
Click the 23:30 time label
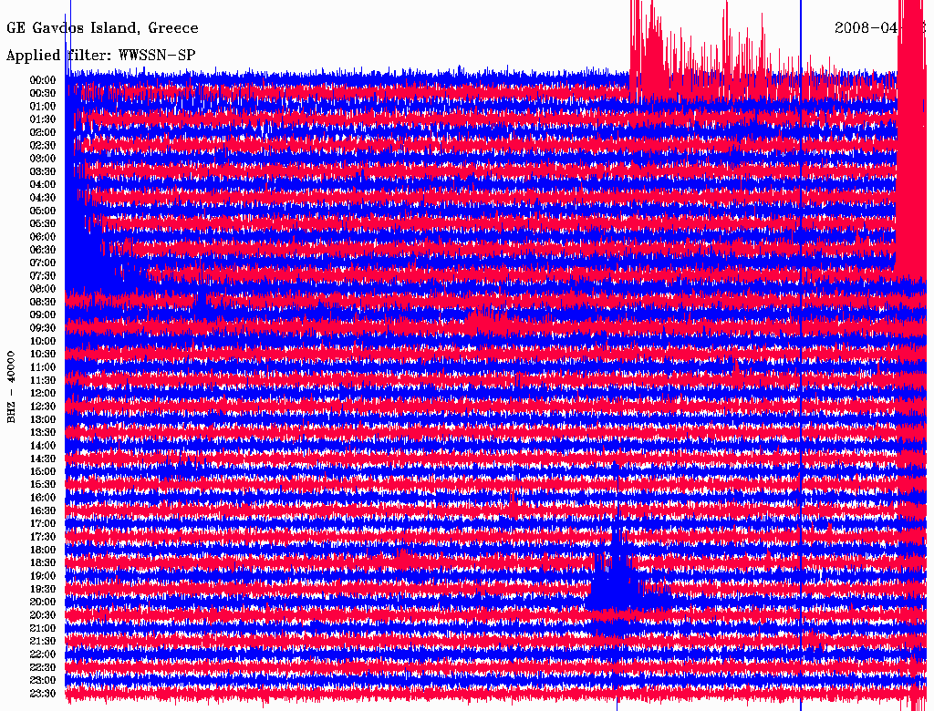tap(42, 693)
